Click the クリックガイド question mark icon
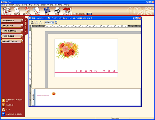The height and width of the screenshot is (120, 155). [3, 105]
